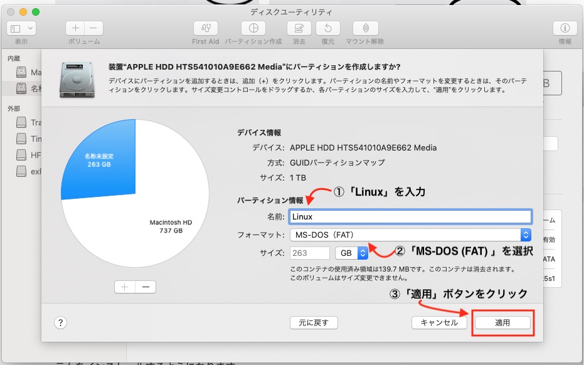Click the パーティション情報 heading
Image resolution: width=584 pixels, height=365 pixels.
click(x=270, y=201)
